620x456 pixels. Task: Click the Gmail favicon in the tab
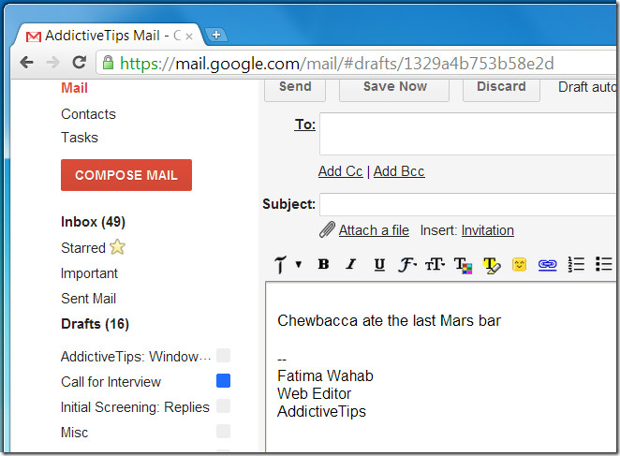[33, 37]
